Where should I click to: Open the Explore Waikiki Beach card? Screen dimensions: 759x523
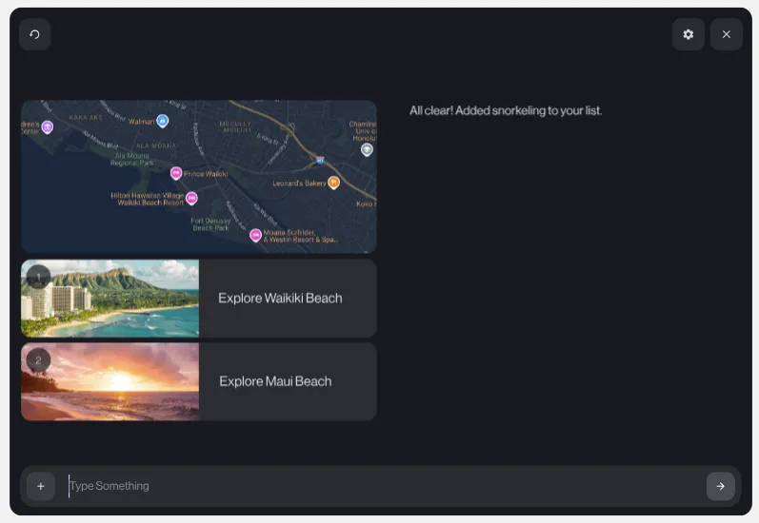[x=280, y=299]
